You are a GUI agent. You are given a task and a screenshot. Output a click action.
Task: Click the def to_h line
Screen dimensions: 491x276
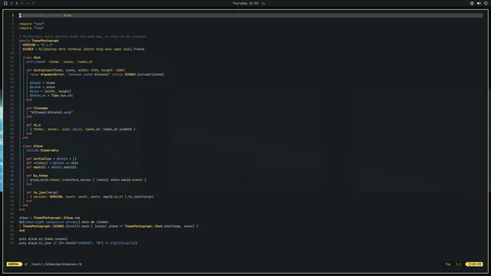coord(34,125)
